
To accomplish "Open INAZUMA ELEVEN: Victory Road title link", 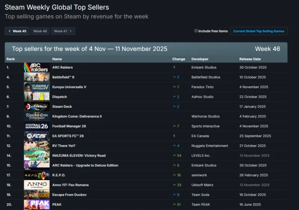I will (x=79, y=156).
